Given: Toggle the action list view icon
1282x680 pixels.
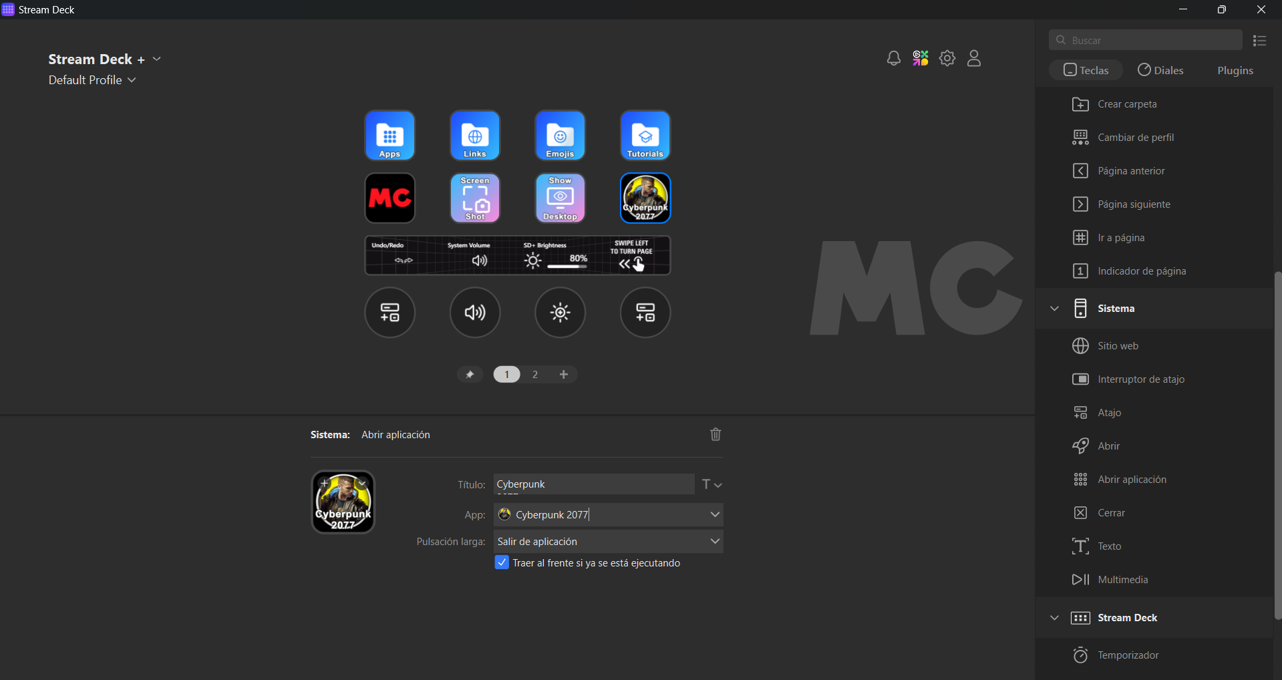Looking at the screenshot, I should 1260,41.
